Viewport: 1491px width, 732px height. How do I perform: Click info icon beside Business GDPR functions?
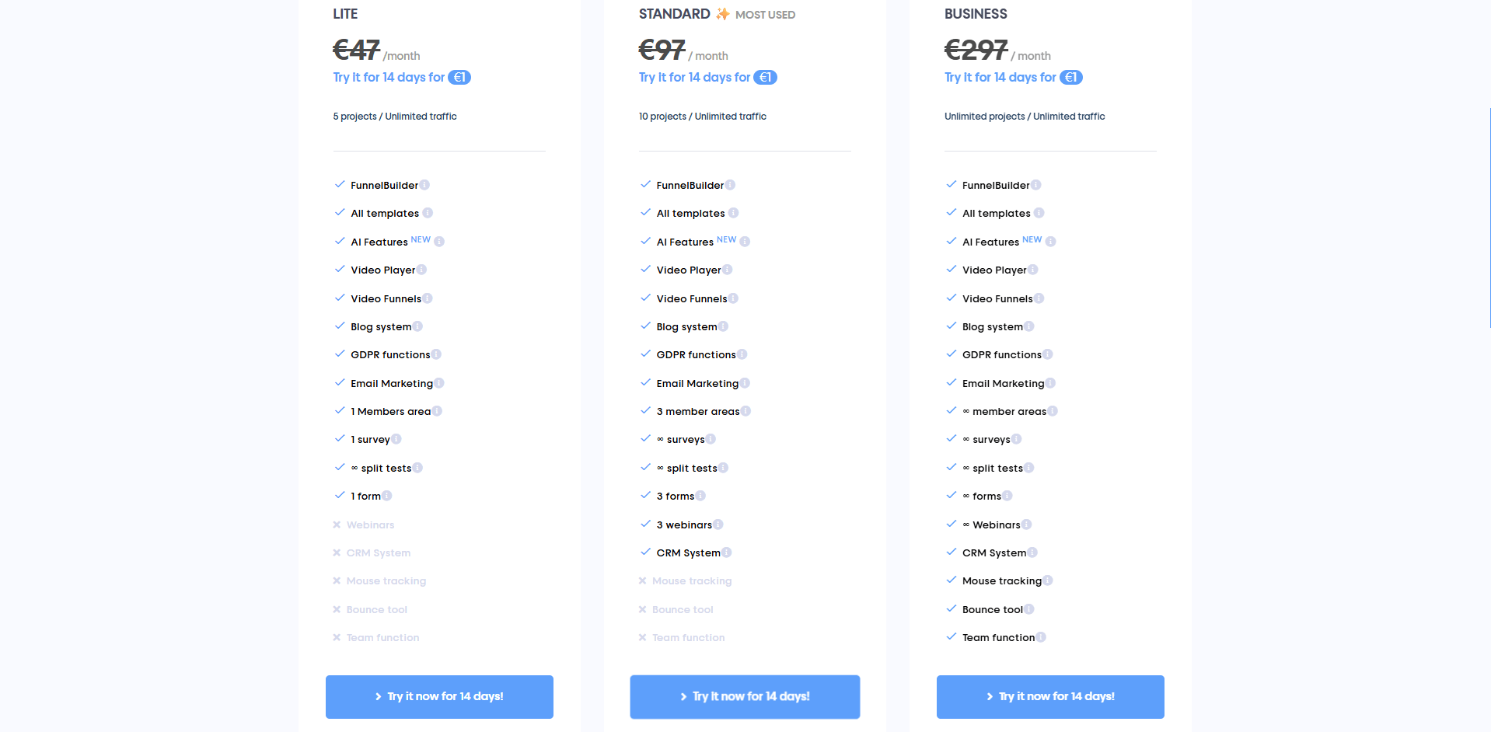point(1048,354)
